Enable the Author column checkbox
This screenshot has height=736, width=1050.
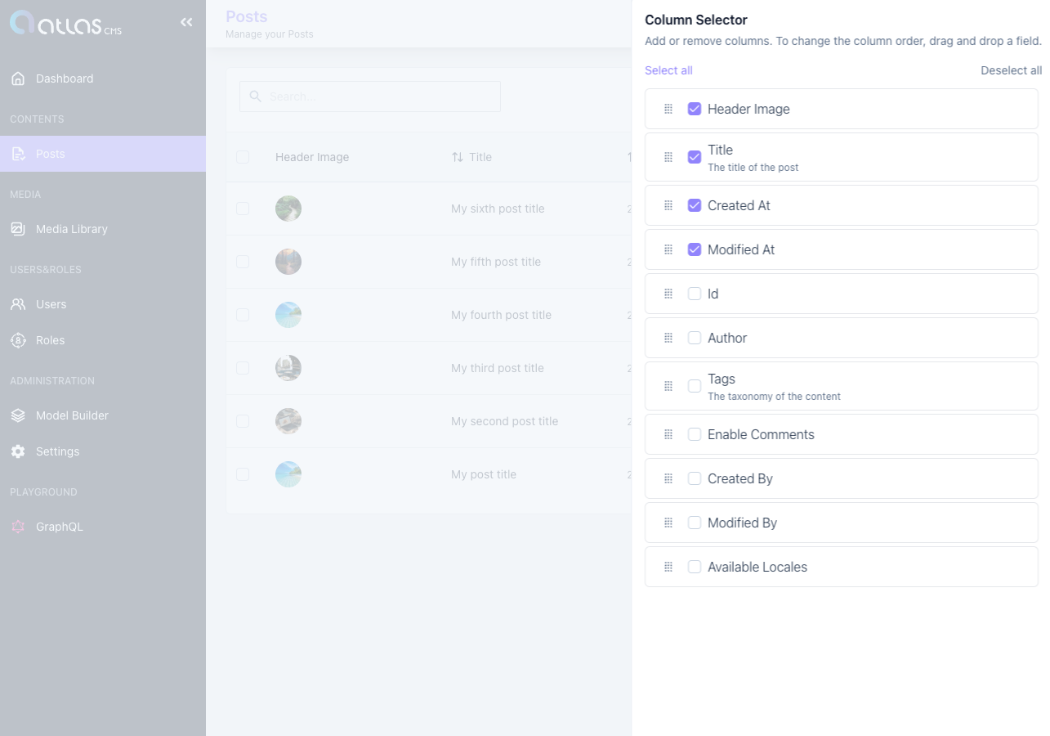[695, 338]
